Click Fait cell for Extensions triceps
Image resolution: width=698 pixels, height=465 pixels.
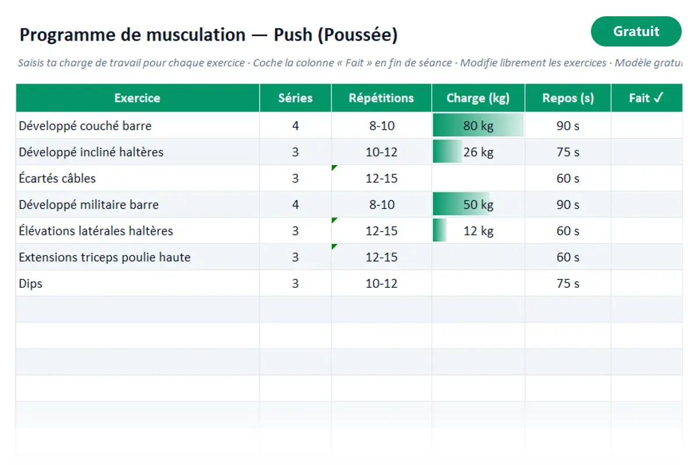pyautogui.click(x=647, y=257)
